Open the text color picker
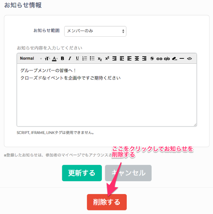213x214 pixels. pyautogui.click(x=55, y=58)
